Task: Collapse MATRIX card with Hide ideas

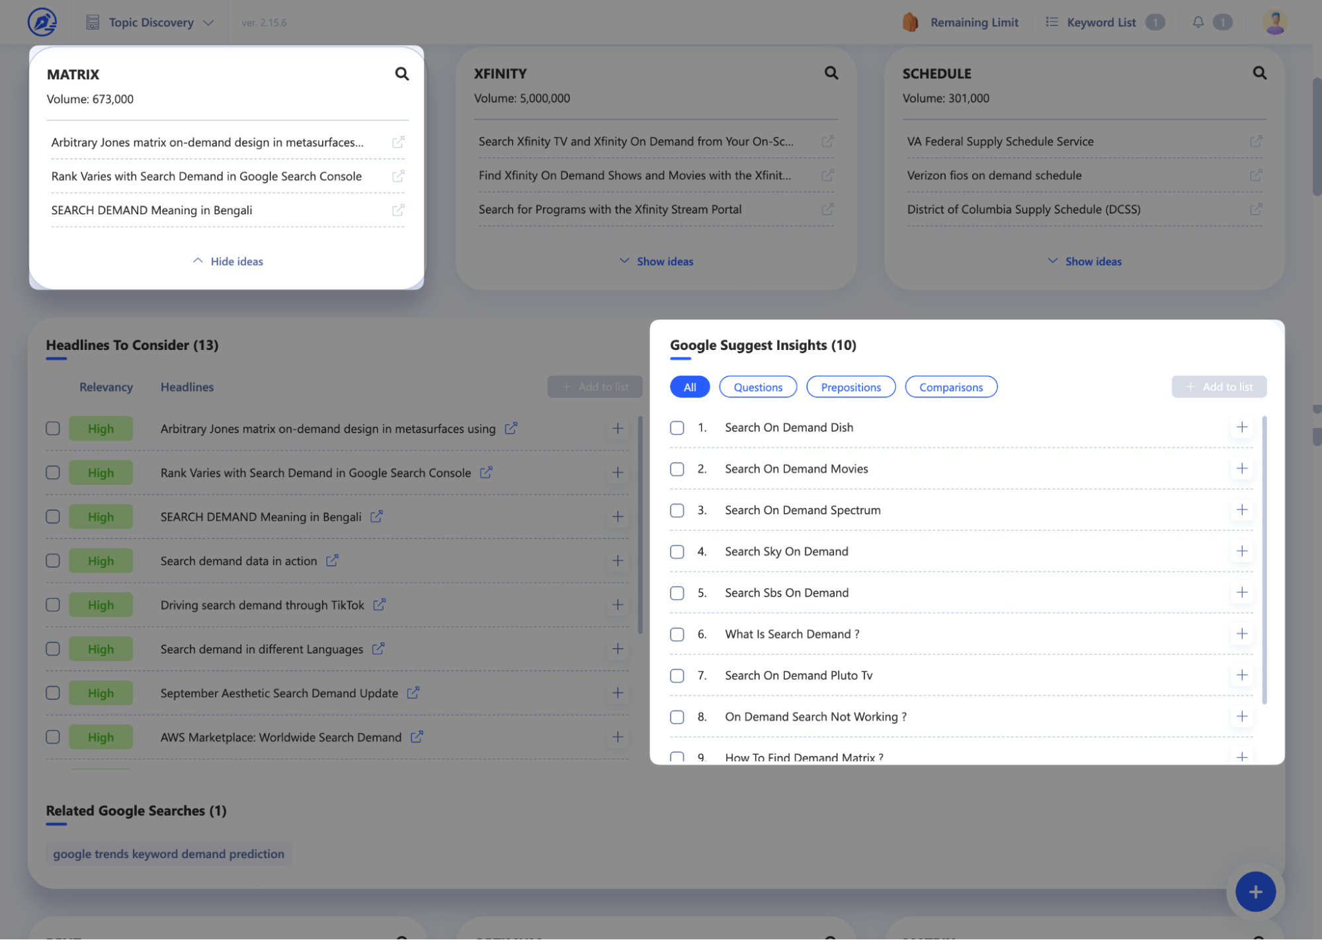Action: (227, 261)
